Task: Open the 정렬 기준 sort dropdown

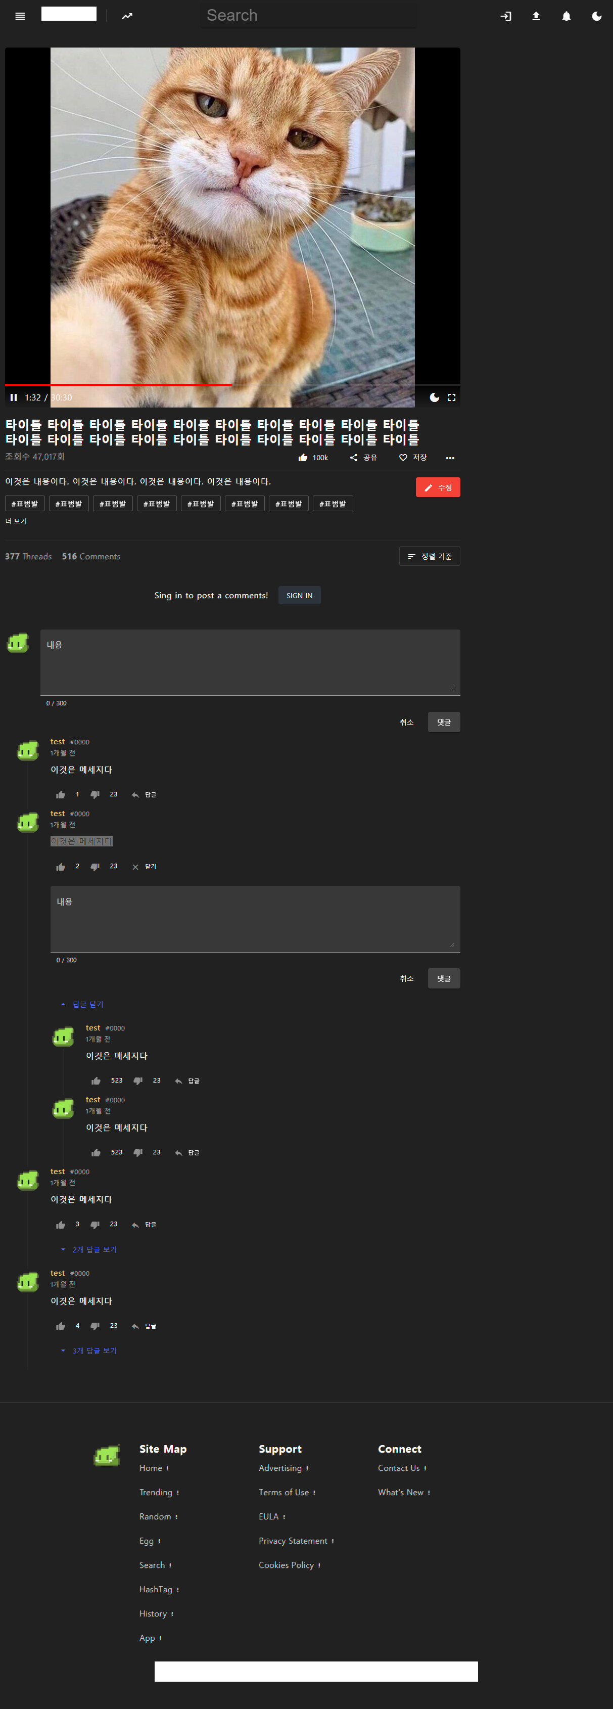Action: pyautogui.click(x=430, y=557)
